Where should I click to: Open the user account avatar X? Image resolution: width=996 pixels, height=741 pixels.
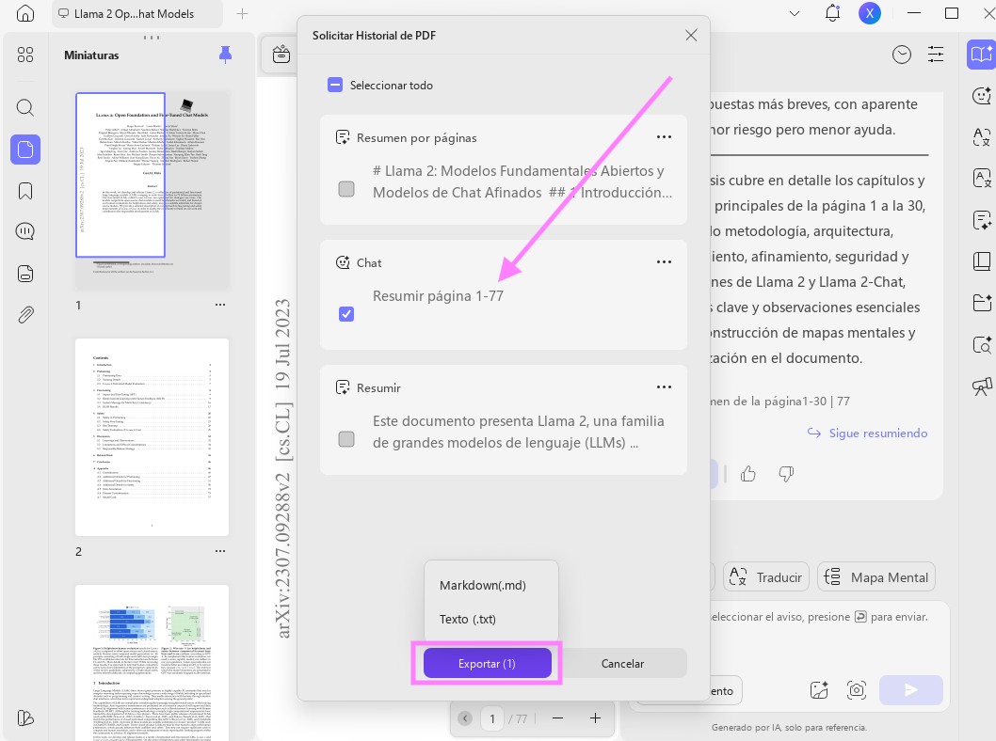point(870,13)
